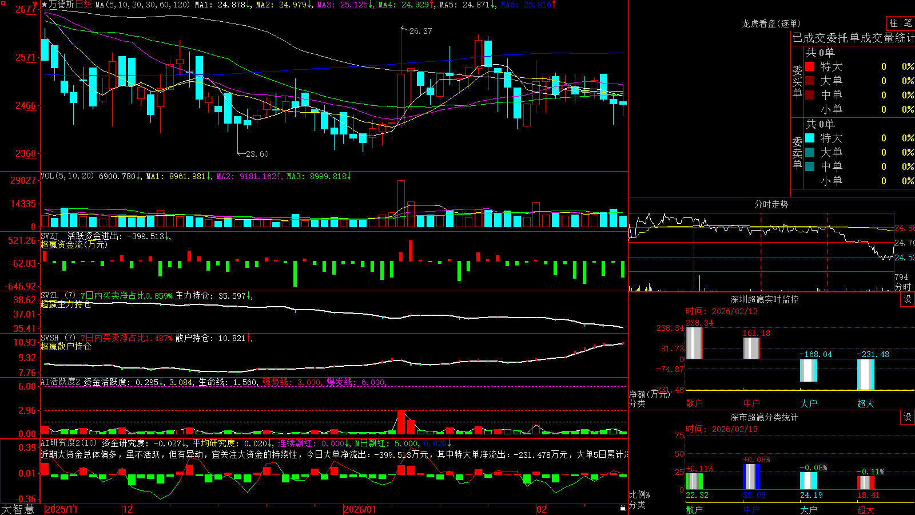The width and height of the screenshot is (915, 515).
Task: Select the 万德斯 stock name label
Action: pyautogui.click(x=61, y=5)
